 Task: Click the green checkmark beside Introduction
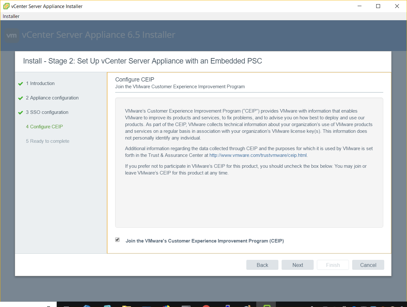(x=21, y=84)
